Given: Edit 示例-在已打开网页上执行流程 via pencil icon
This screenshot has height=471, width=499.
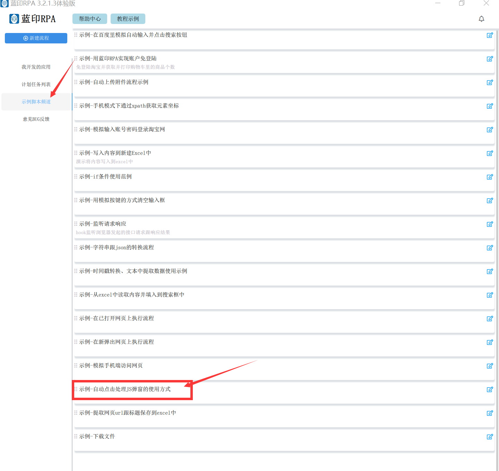Looking at the screenshot, I should tap(490, 319).
